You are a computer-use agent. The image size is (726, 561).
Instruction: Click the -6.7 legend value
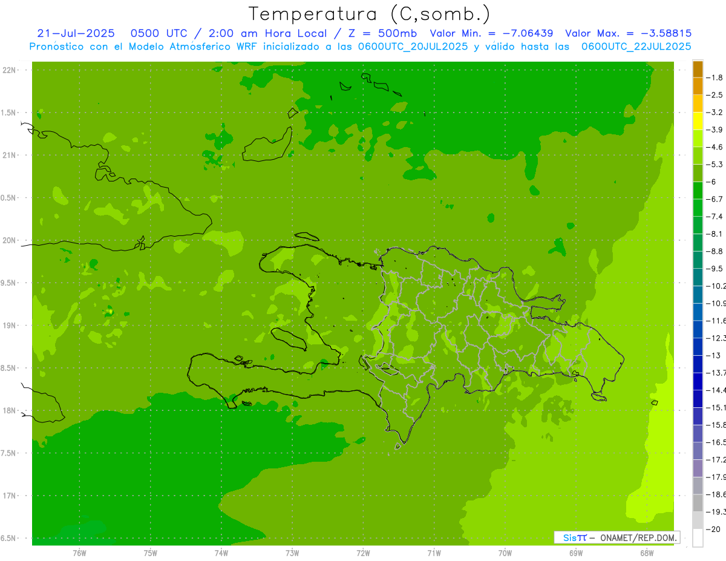tap(714, 199)
